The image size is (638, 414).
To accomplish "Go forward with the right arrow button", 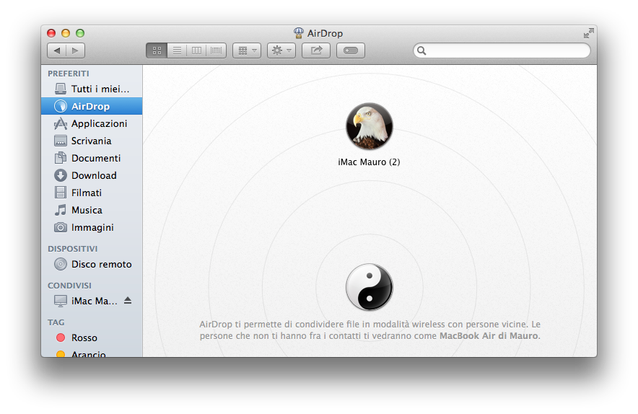I will [75, 50].
